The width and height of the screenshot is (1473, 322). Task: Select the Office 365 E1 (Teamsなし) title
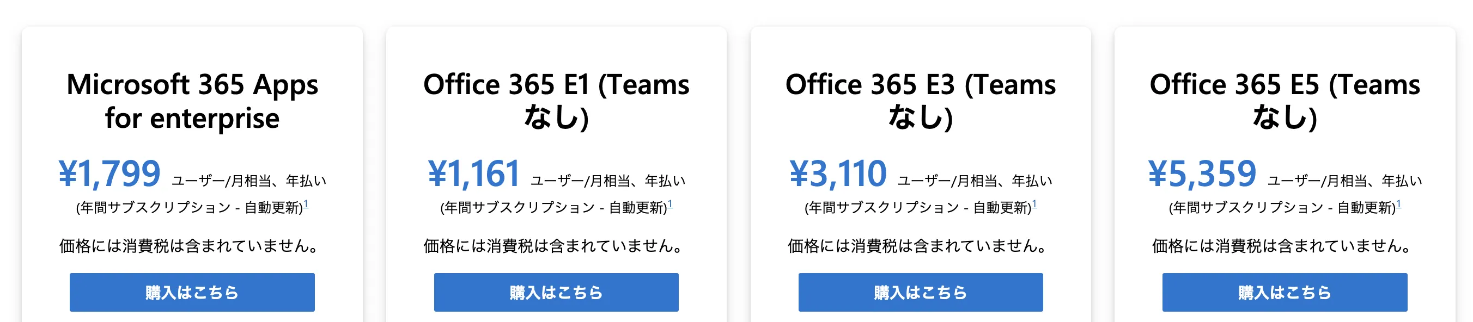pyautogui.click(x=556, y=102)
